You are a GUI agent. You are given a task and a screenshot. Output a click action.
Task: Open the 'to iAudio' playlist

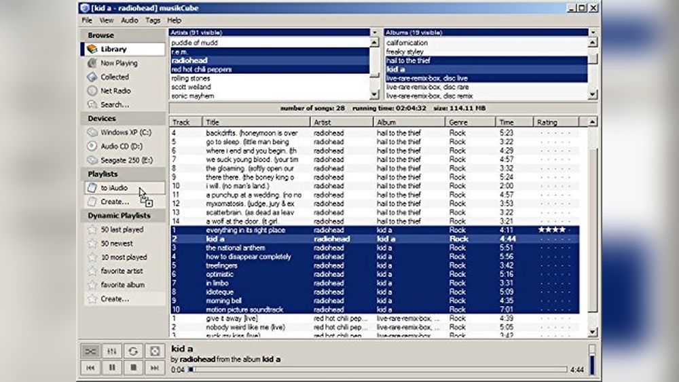pyautogui.click(x=123, y=188)
